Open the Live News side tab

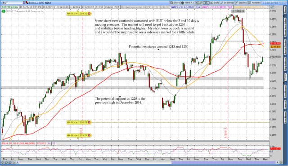pyautogui.click(x=285, y=118)
